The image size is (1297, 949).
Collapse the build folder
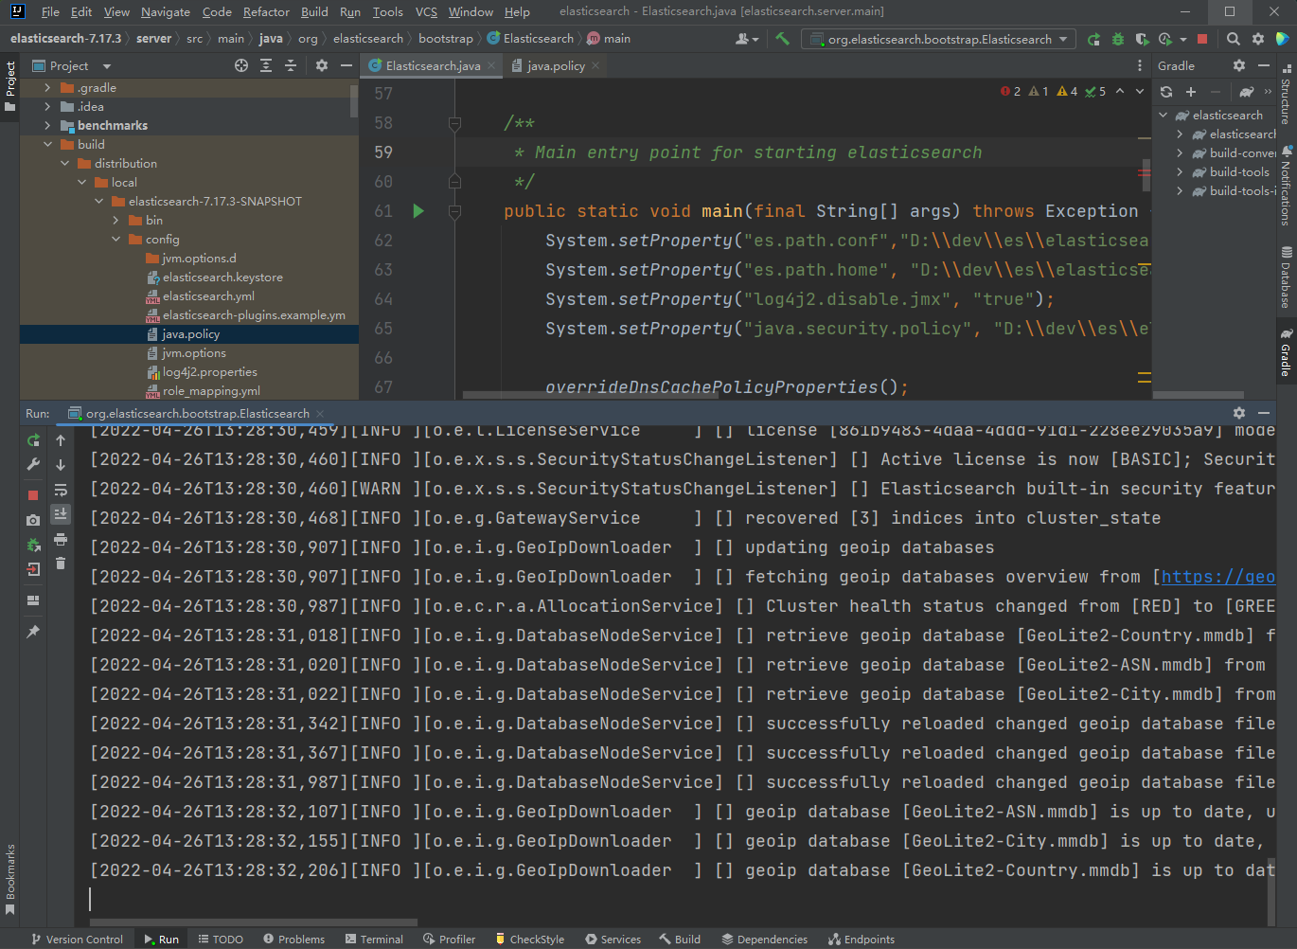[x=47, y=145]
